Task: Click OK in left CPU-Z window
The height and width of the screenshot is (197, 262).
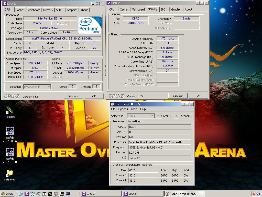Action: click(x=94, y=96)
